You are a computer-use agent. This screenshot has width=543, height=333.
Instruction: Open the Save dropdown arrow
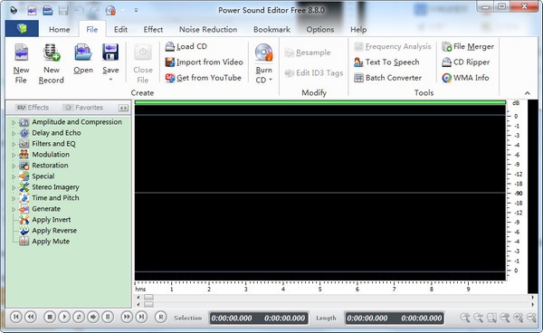tap(110, 80)
